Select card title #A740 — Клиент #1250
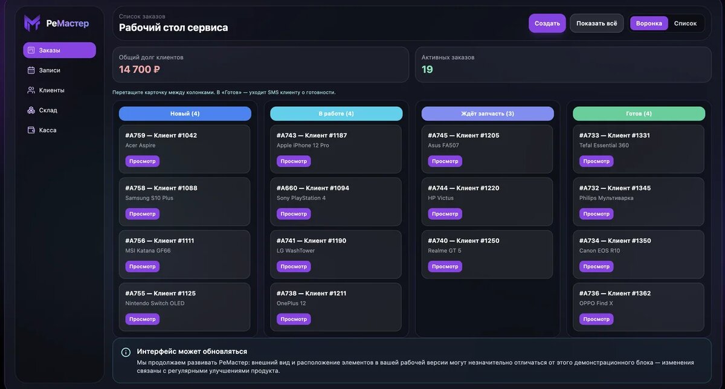The height and width of the screenshot is (389, 725). (464, 240)
